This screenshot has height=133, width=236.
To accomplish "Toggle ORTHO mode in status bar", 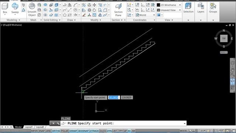I will [x=56, y=131].
